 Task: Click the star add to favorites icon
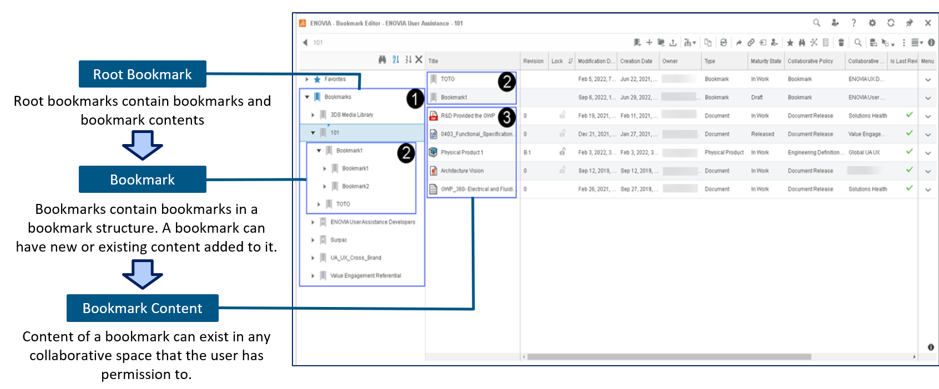click(790, 43)
